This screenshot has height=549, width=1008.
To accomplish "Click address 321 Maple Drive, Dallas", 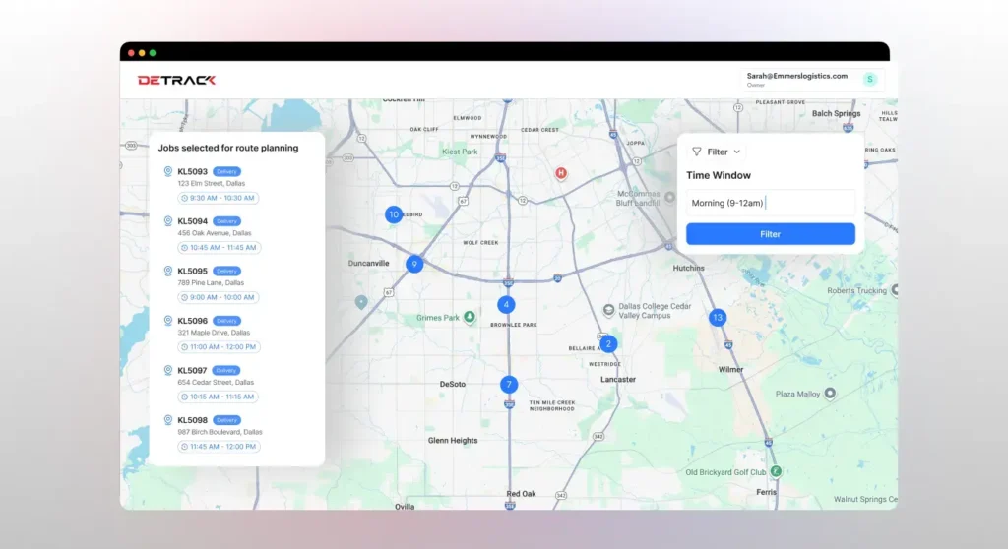I will (x=214, y=333).
